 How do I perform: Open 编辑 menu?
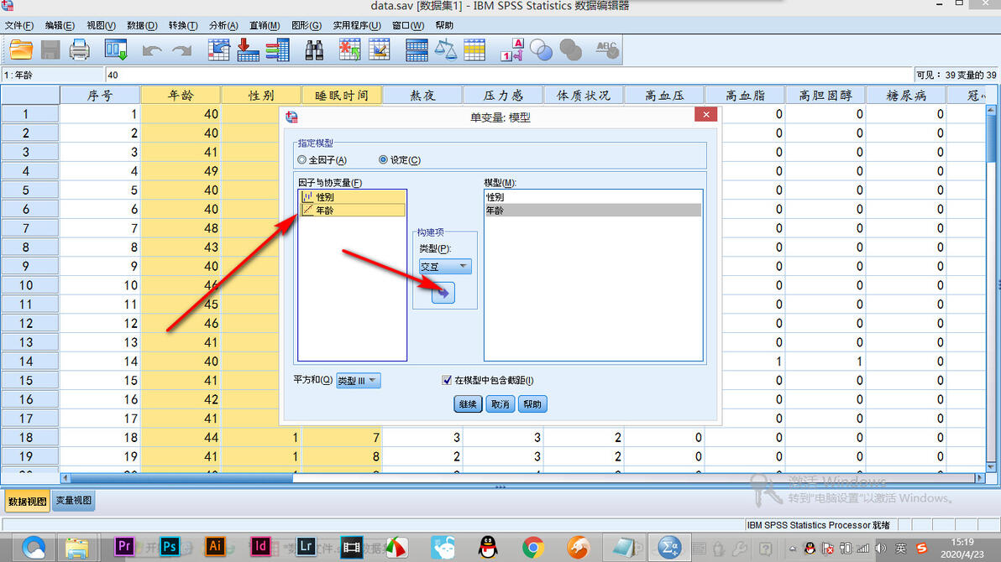click(x=60, y=25)
